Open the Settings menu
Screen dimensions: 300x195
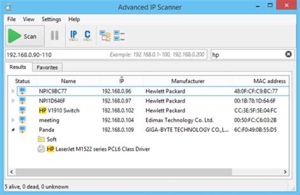click(x=51, y=19)
